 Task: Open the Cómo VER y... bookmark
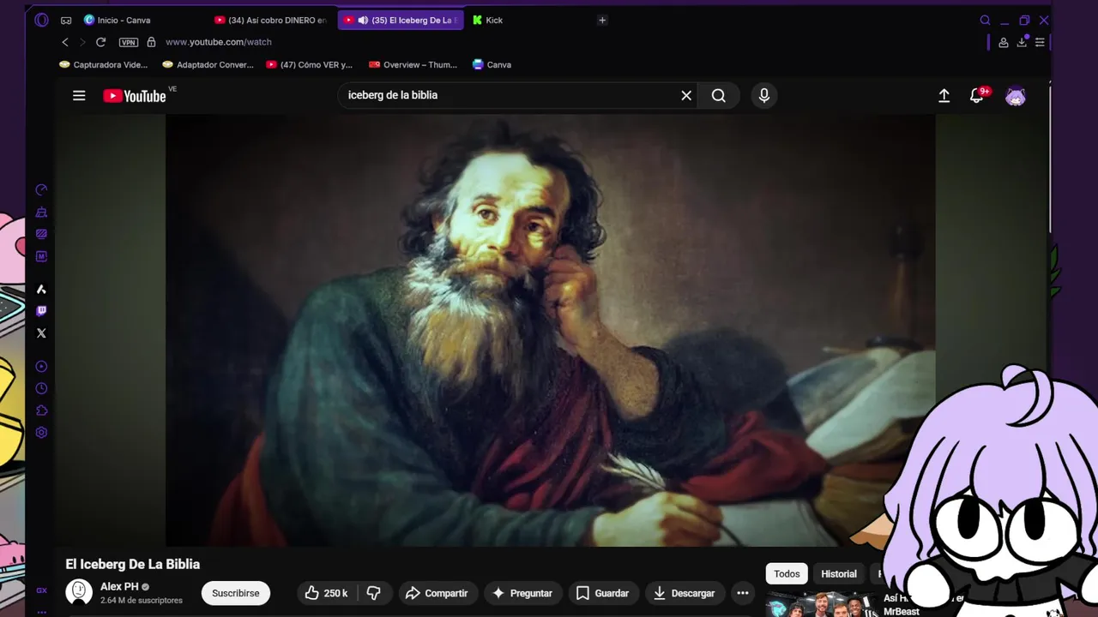pyautogui.click(x=309, y=64)
